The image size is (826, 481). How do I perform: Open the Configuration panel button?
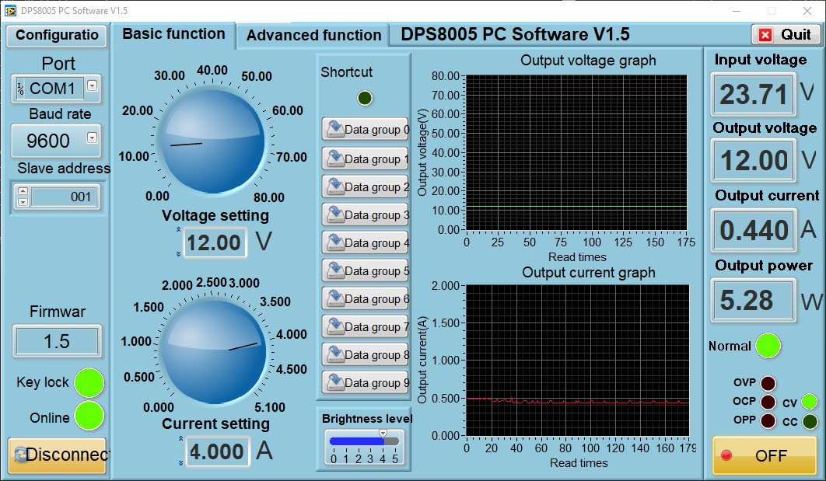pos(57,35)
